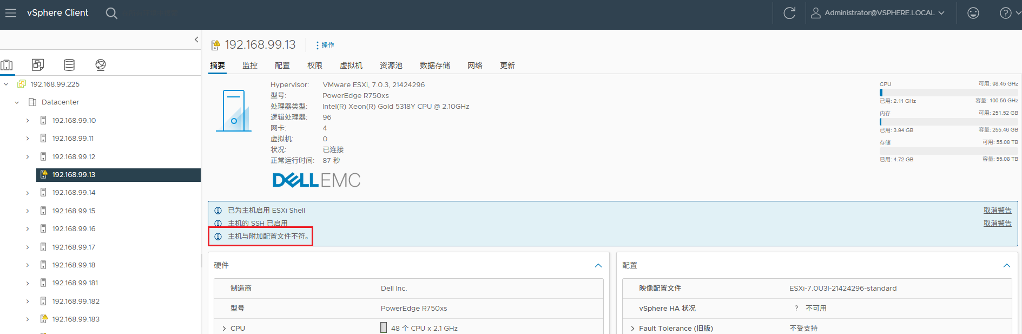Open the 监控 tab
1022x334 pixels.
point(250,66)
